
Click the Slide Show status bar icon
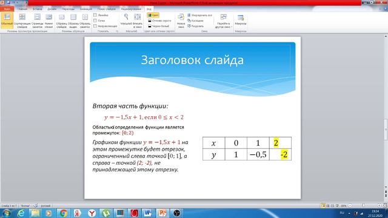(x=337, y=206)
